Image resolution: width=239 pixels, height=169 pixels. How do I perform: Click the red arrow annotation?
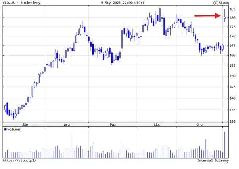click(x=207, y=16)
